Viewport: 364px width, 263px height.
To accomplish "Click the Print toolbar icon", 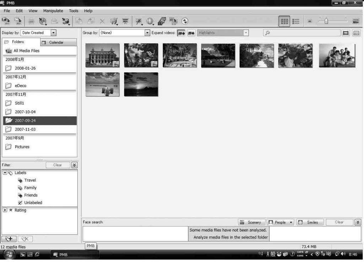I will click(31, 21).
